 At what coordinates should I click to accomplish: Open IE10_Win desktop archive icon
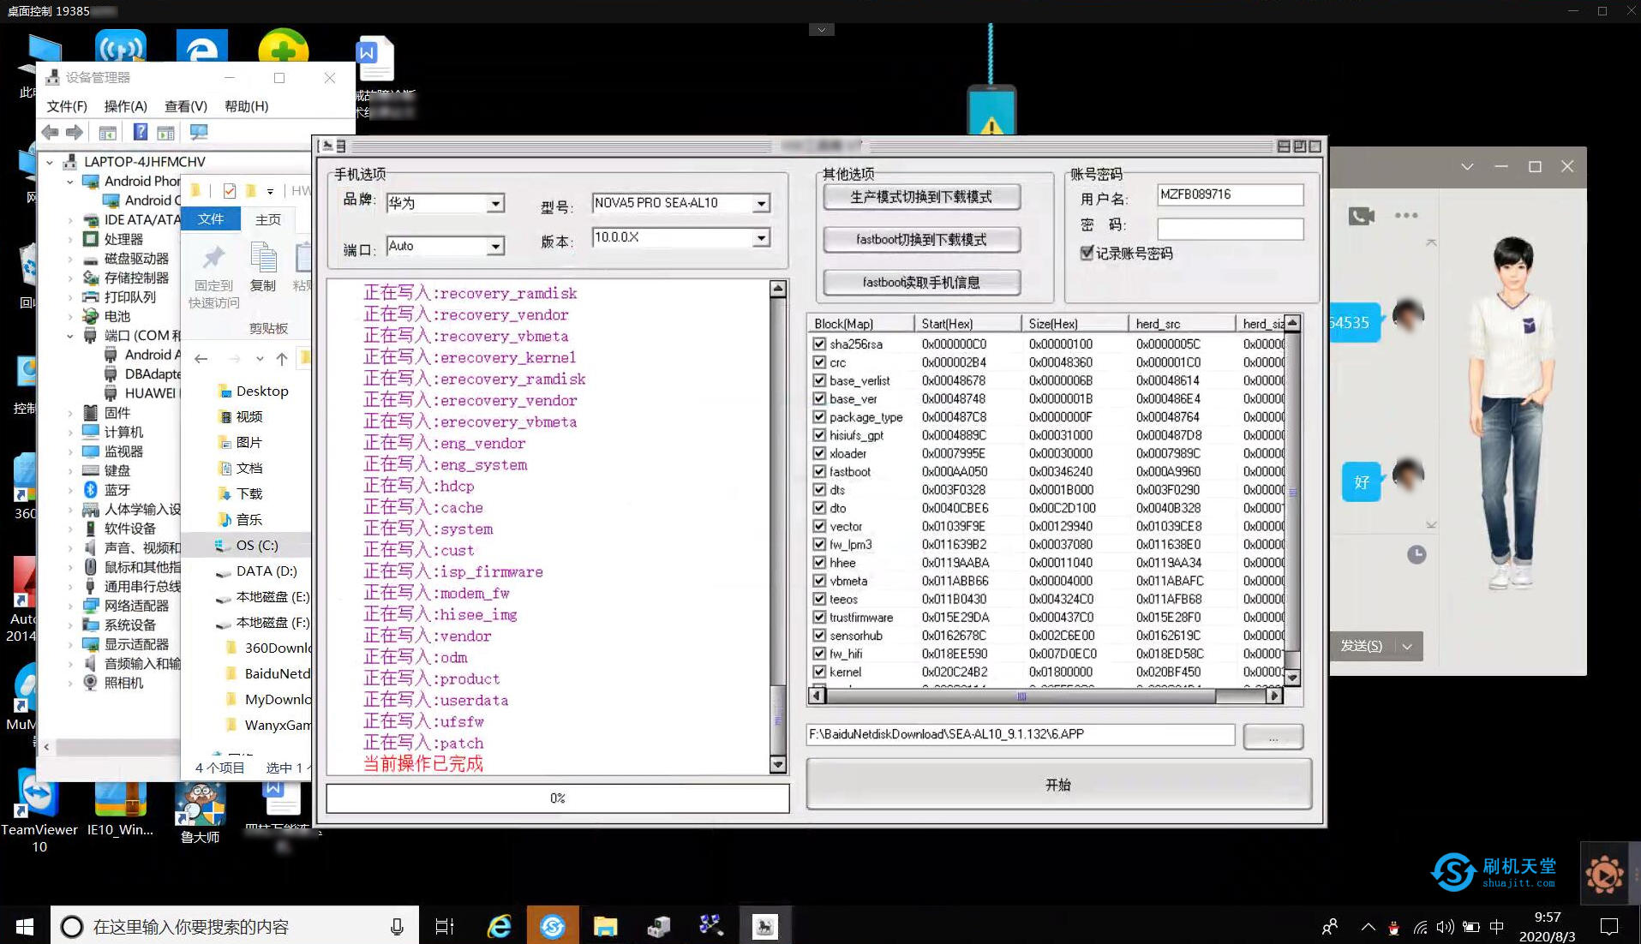(121, 809)
